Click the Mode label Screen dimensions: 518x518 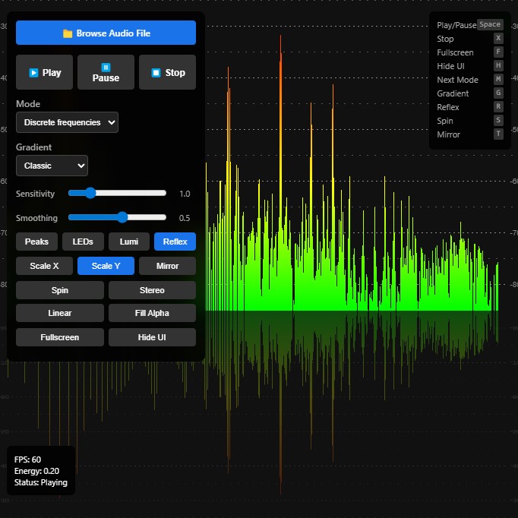tap(28, 104)
